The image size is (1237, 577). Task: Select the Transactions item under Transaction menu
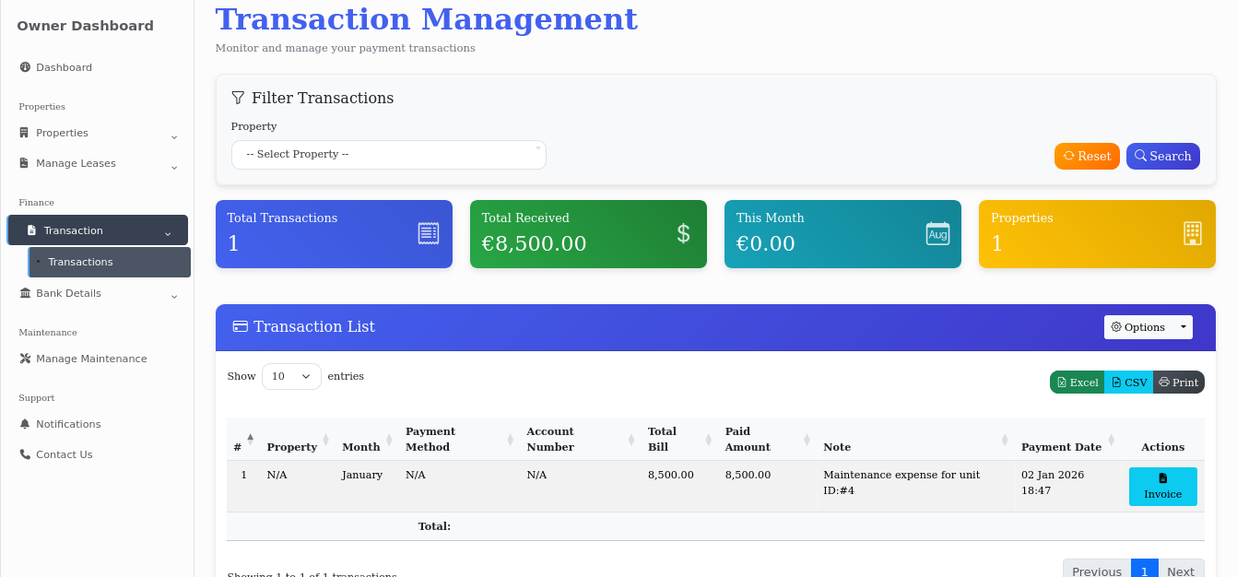point(80,262)
